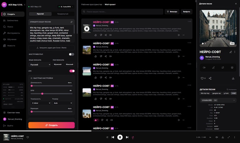The image size is (240, 143).
Task: Download song from details panel
Action: (x=233, y=79)
